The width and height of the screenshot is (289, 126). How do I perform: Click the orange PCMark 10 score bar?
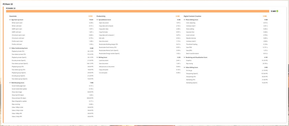(x=138, y=11)
